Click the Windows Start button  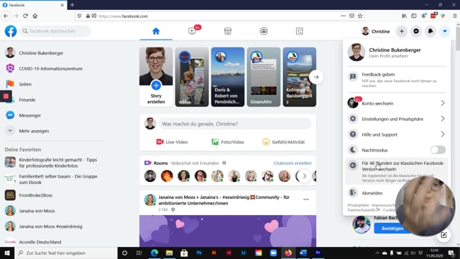point(7,253)
